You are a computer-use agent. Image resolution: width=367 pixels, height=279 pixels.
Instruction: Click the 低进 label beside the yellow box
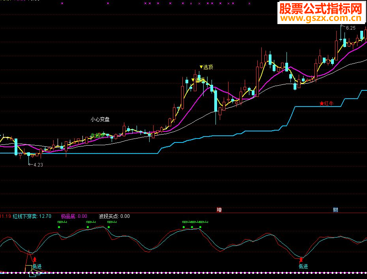tap(37, 266)
